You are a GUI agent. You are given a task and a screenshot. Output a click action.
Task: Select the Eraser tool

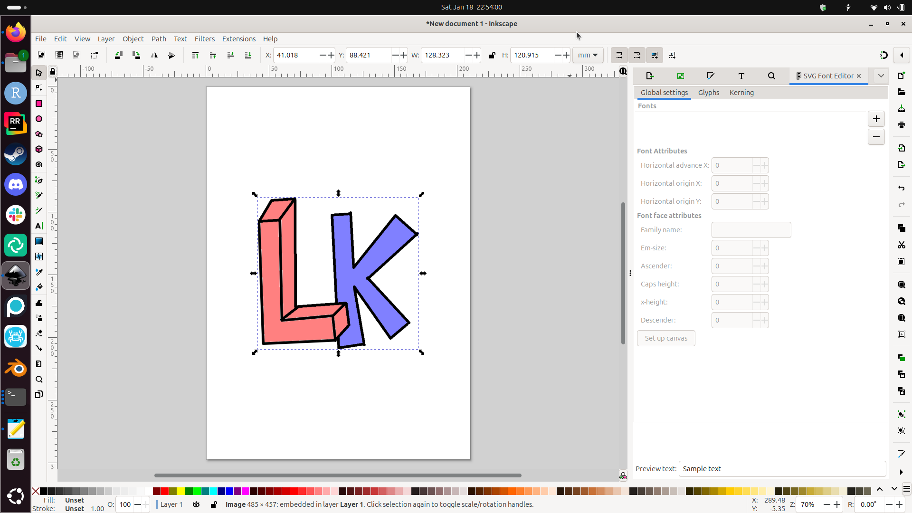coord(39,333)
